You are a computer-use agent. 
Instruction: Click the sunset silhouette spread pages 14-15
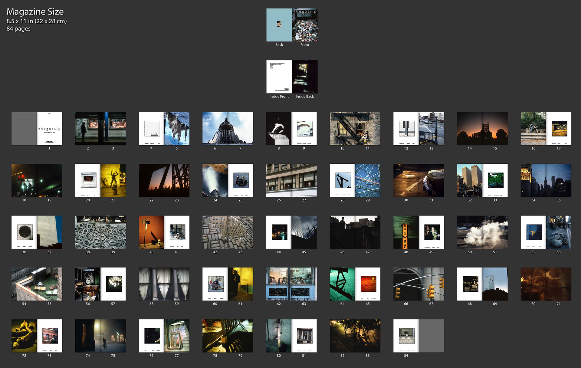point(482,129)
